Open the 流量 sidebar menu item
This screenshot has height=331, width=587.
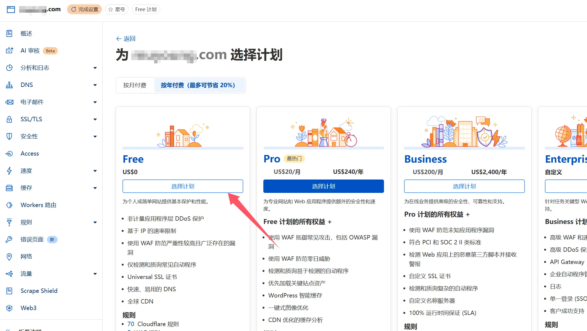(26, 274)
